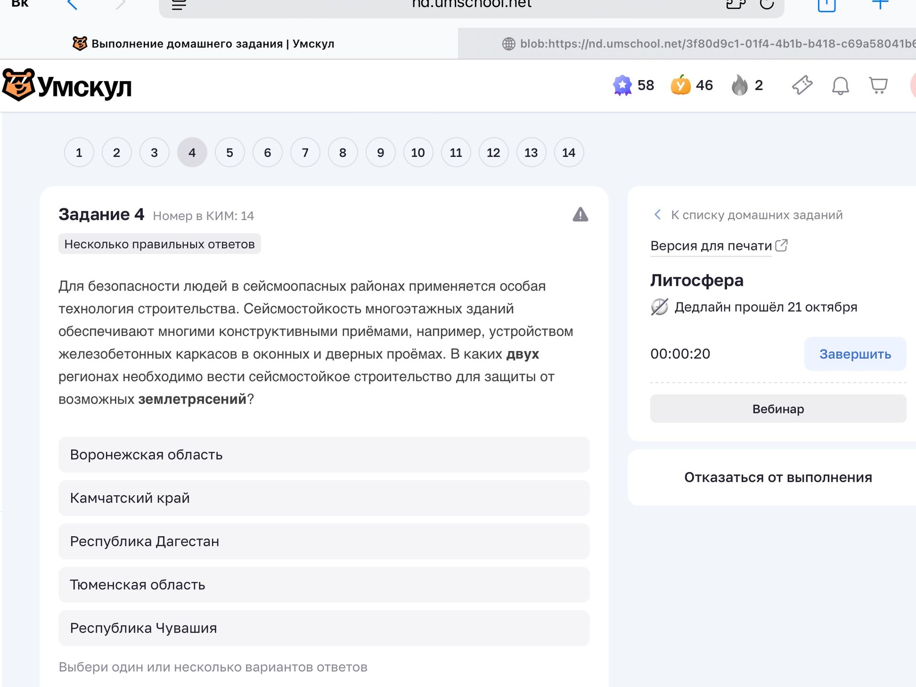Screen dimensions: 916x687
Task: Go back К списку домашних заданий
Action: click(x=756, y=215)
